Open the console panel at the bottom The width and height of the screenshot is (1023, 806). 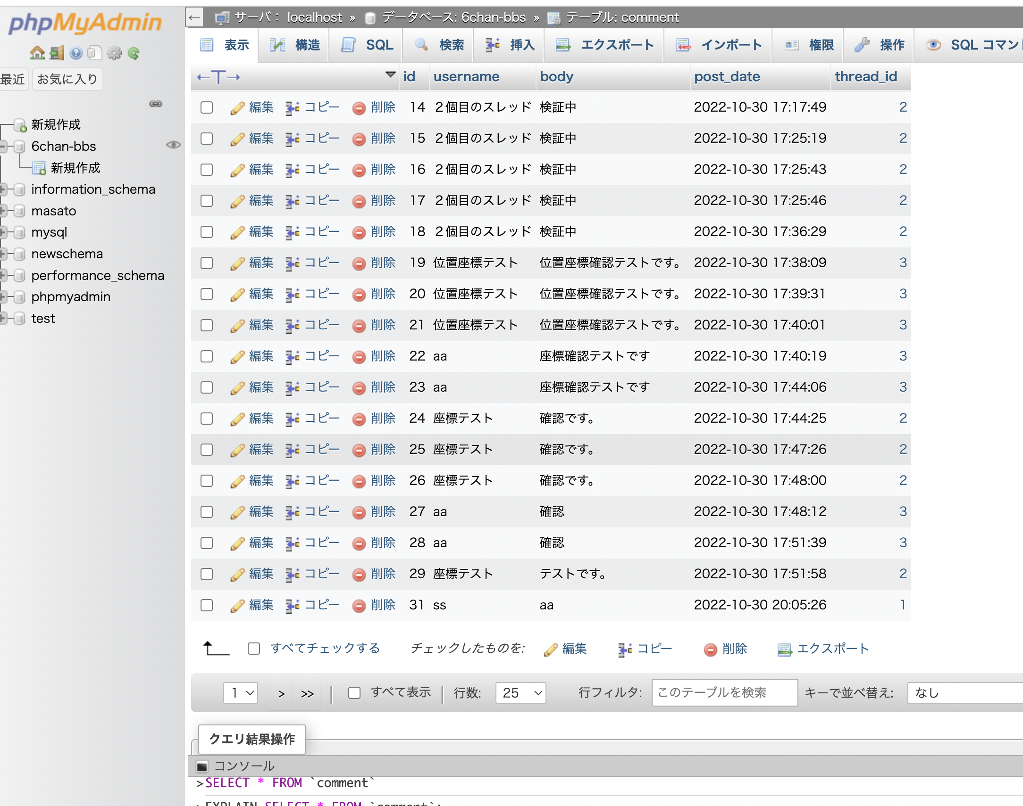pyautogui.click(x=243, y=765)
